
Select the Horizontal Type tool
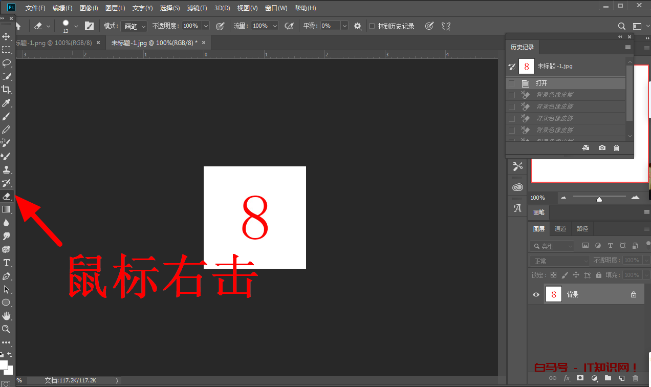click(7, 262)
